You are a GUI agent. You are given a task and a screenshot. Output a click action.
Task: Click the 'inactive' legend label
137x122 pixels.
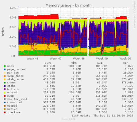coord(14,112)
